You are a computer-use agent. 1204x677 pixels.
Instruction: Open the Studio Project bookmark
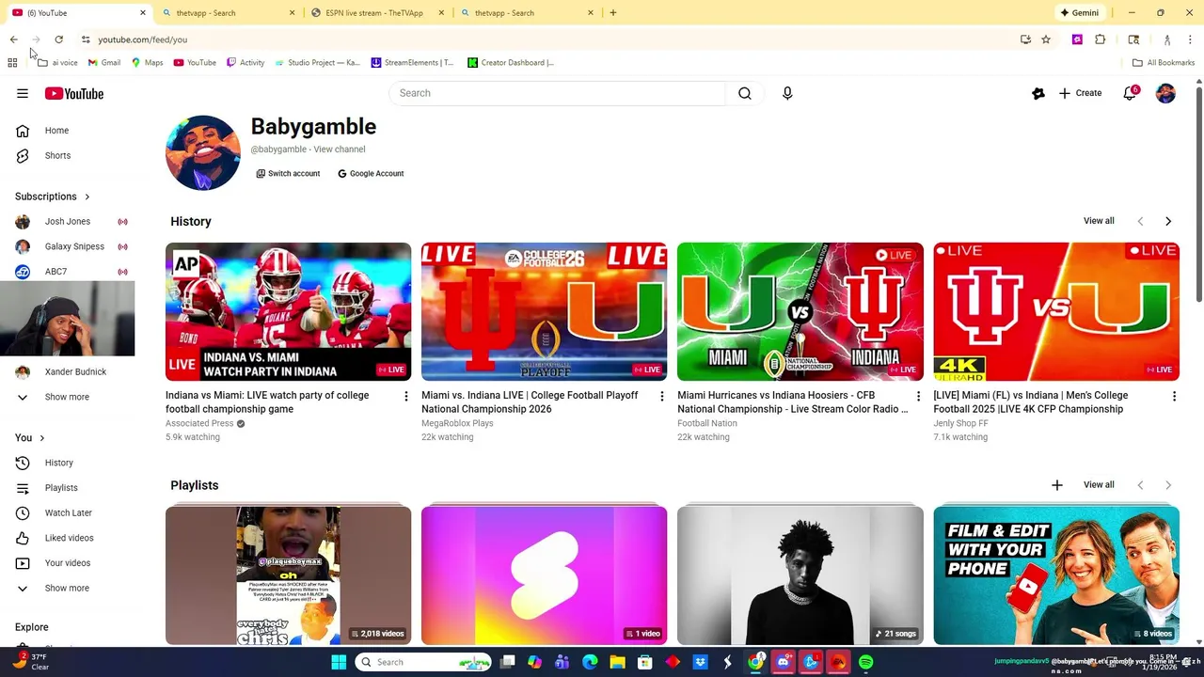coord(317,63)
